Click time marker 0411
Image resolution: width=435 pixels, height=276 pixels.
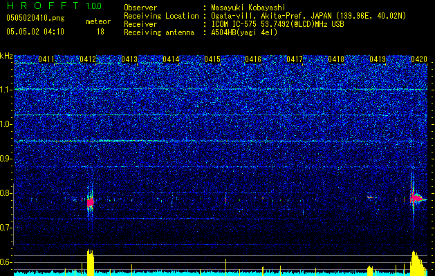[x=46, y=59]
